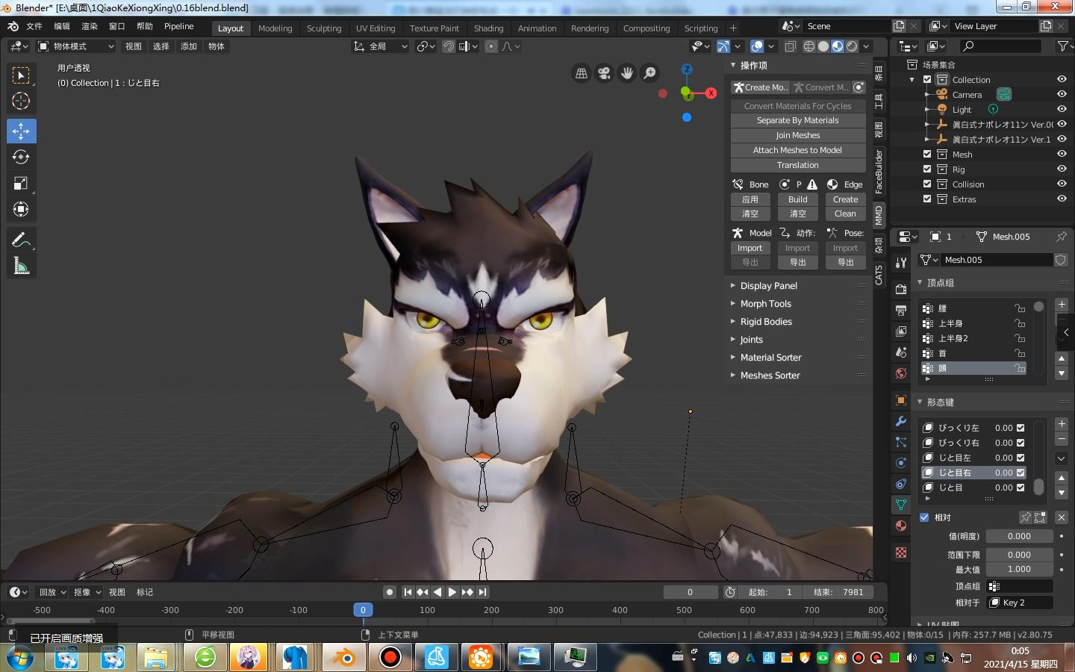Toggle auto keying record button
This screenshot has width=1075, height=672.
[389, 592]
